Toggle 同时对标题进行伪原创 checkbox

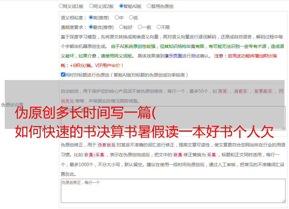tap(63, 75)
